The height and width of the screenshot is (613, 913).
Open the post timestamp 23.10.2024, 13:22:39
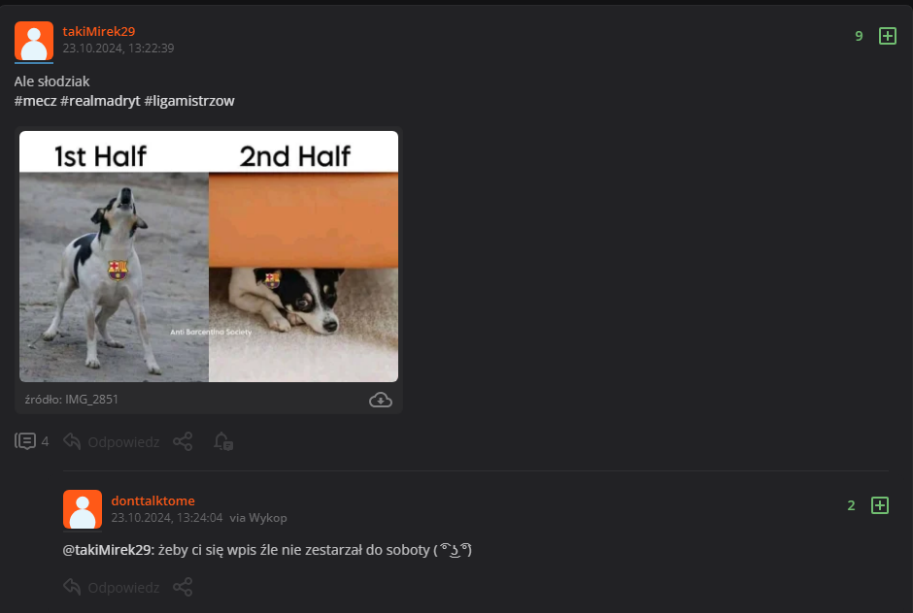118,48
